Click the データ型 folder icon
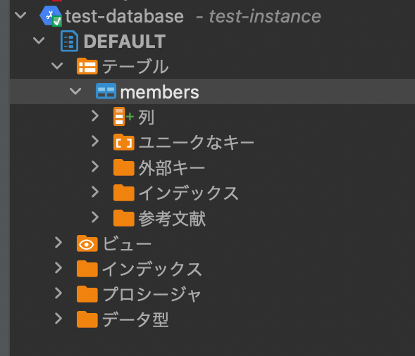Viewport: 415px width, 356px height. 87,319
